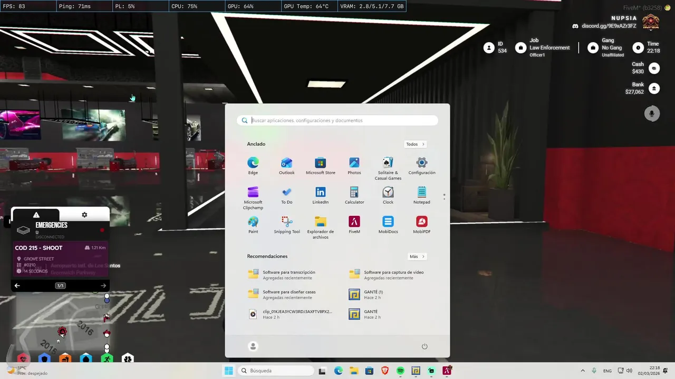
Task: Open the ENG language switcher
Action: [x=607, y=371]
